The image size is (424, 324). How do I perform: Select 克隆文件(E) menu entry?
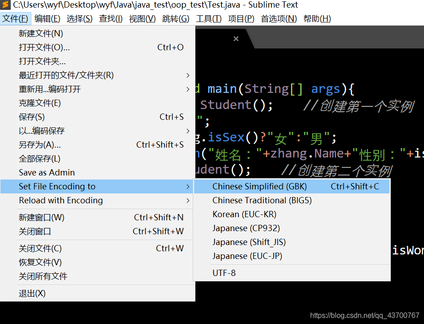coord(97,103)
